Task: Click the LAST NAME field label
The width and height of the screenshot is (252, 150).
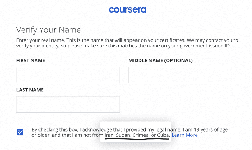Action: [30, 90]
